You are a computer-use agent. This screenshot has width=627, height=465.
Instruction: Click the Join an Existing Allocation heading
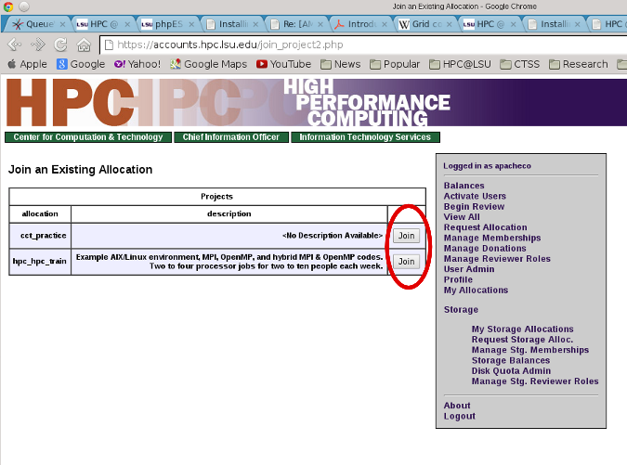(81, 169)
